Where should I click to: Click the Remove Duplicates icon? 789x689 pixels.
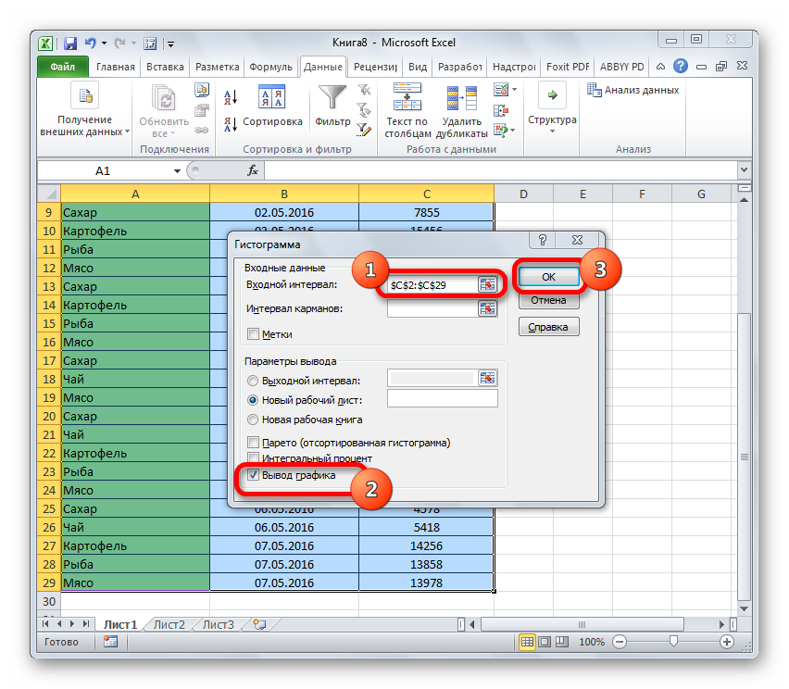460,100
